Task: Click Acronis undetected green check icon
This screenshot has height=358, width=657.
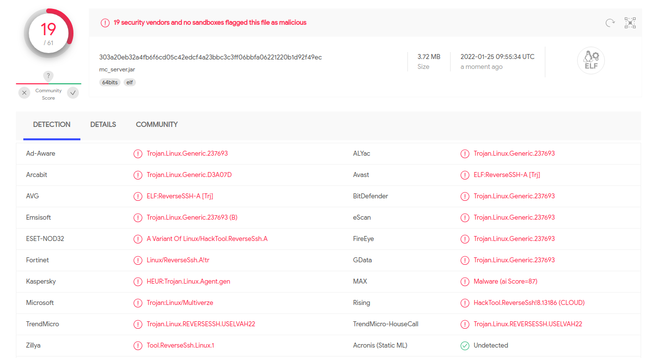Action: point(465,346)
